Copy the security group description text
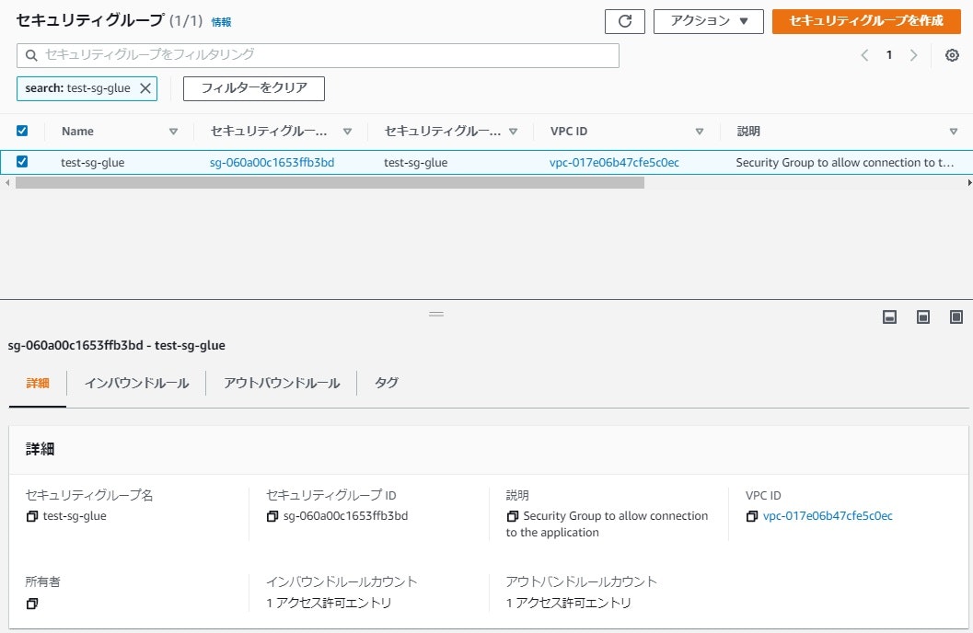This screenshot has height=633, width=973. click(x=512, y=516)
